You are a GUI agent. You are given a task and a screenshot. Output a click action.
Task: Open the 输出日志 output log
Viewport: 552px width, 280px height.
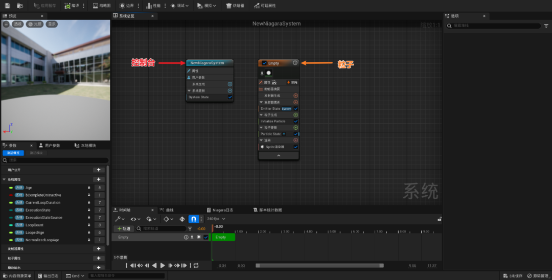(x=49, y=276)
